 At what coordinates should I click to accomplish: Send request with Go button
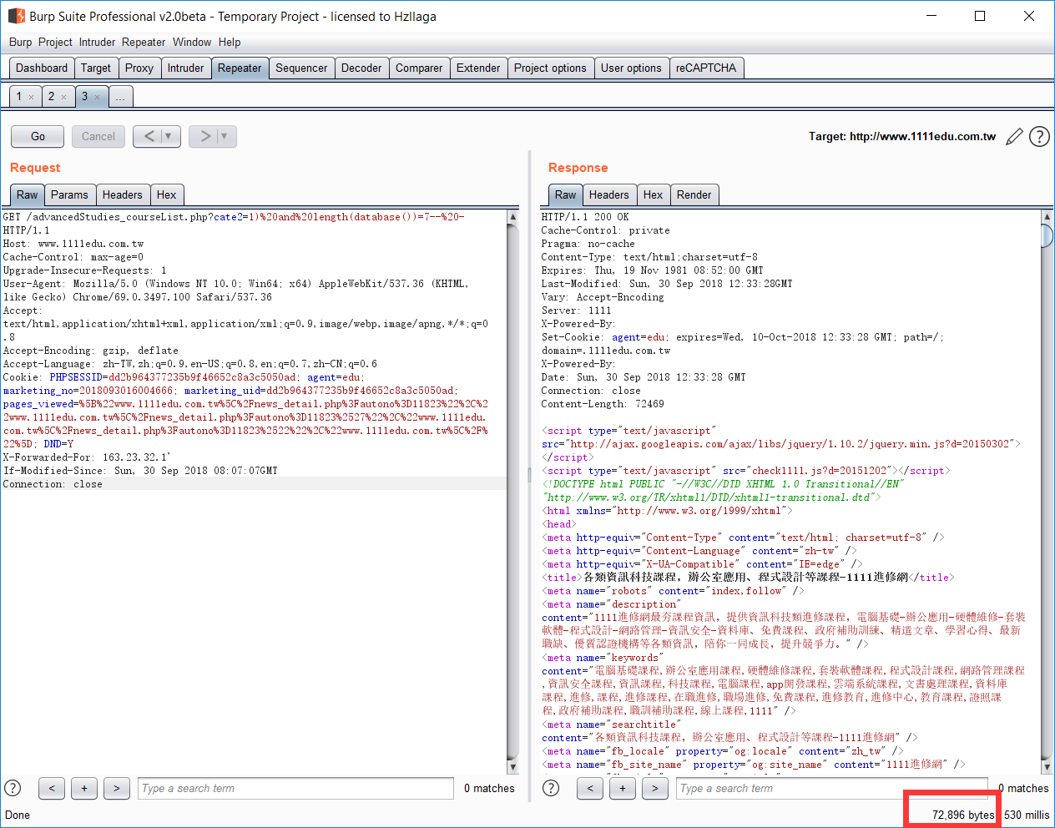[x=38, y=136]
